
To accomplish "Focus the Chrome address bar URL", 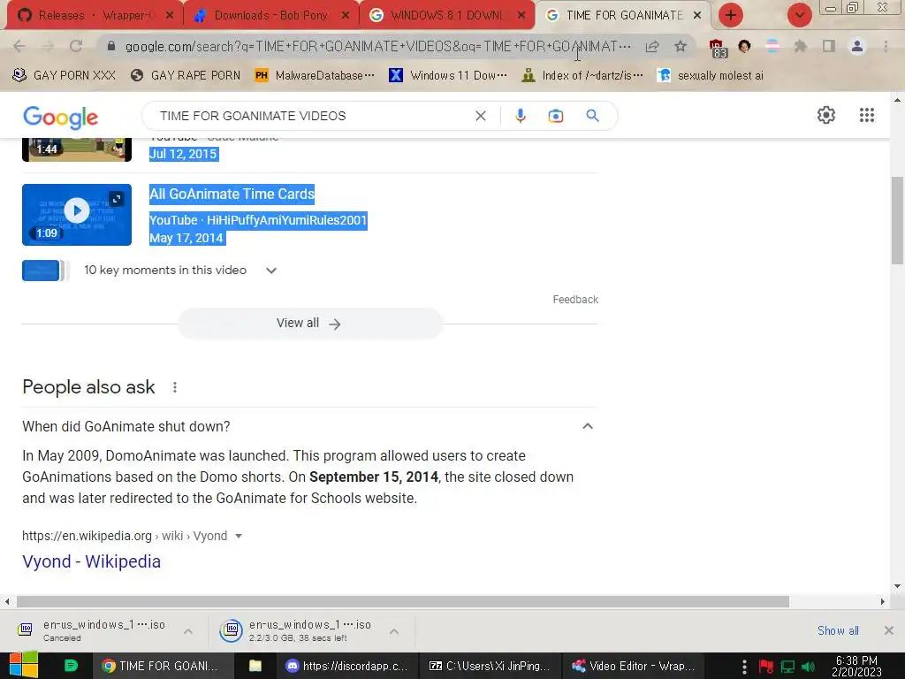I will click(378, 46).
